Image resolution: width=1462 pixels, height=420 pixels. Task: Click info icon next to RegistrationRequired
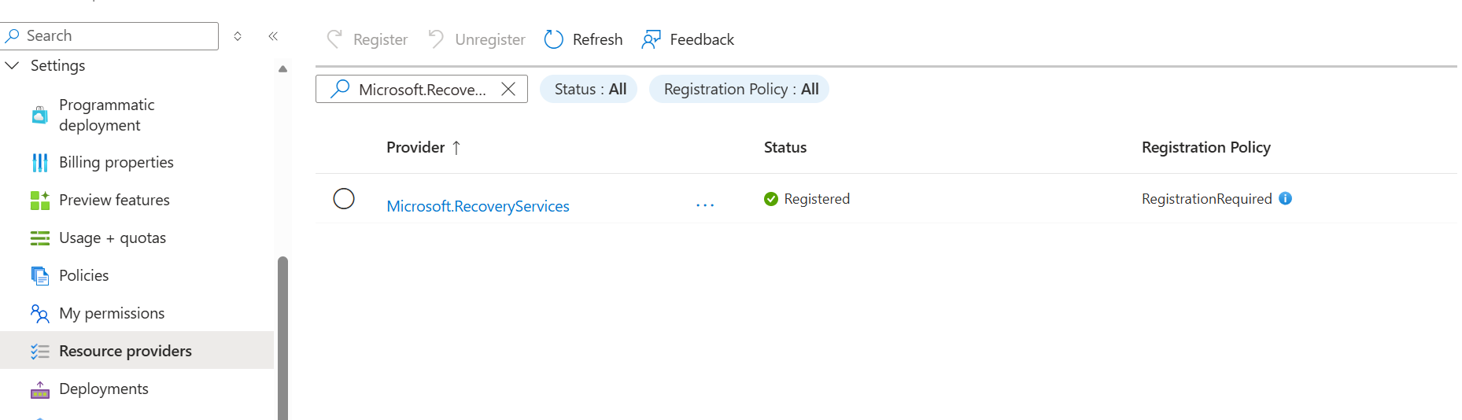coord(1285,198)
